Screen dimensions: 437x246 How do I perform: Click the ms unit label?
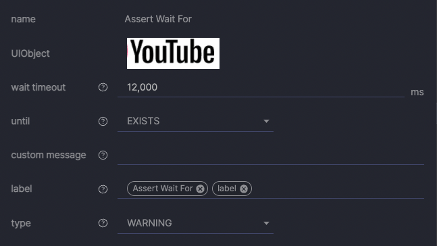[x=417, y=92]
